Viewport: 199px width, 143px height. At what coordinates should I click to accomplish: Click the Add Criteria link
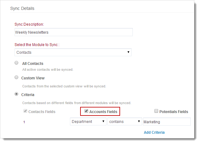click(154, 132)
